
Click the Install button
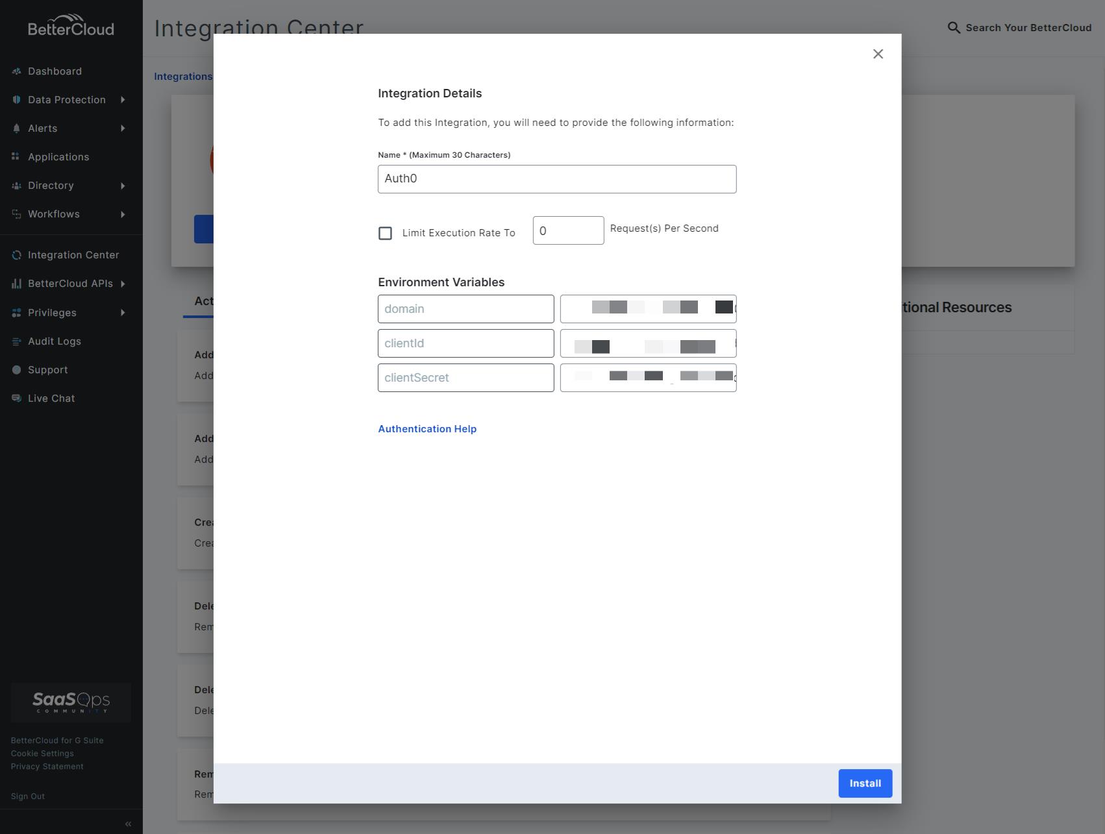pos(865,783)
